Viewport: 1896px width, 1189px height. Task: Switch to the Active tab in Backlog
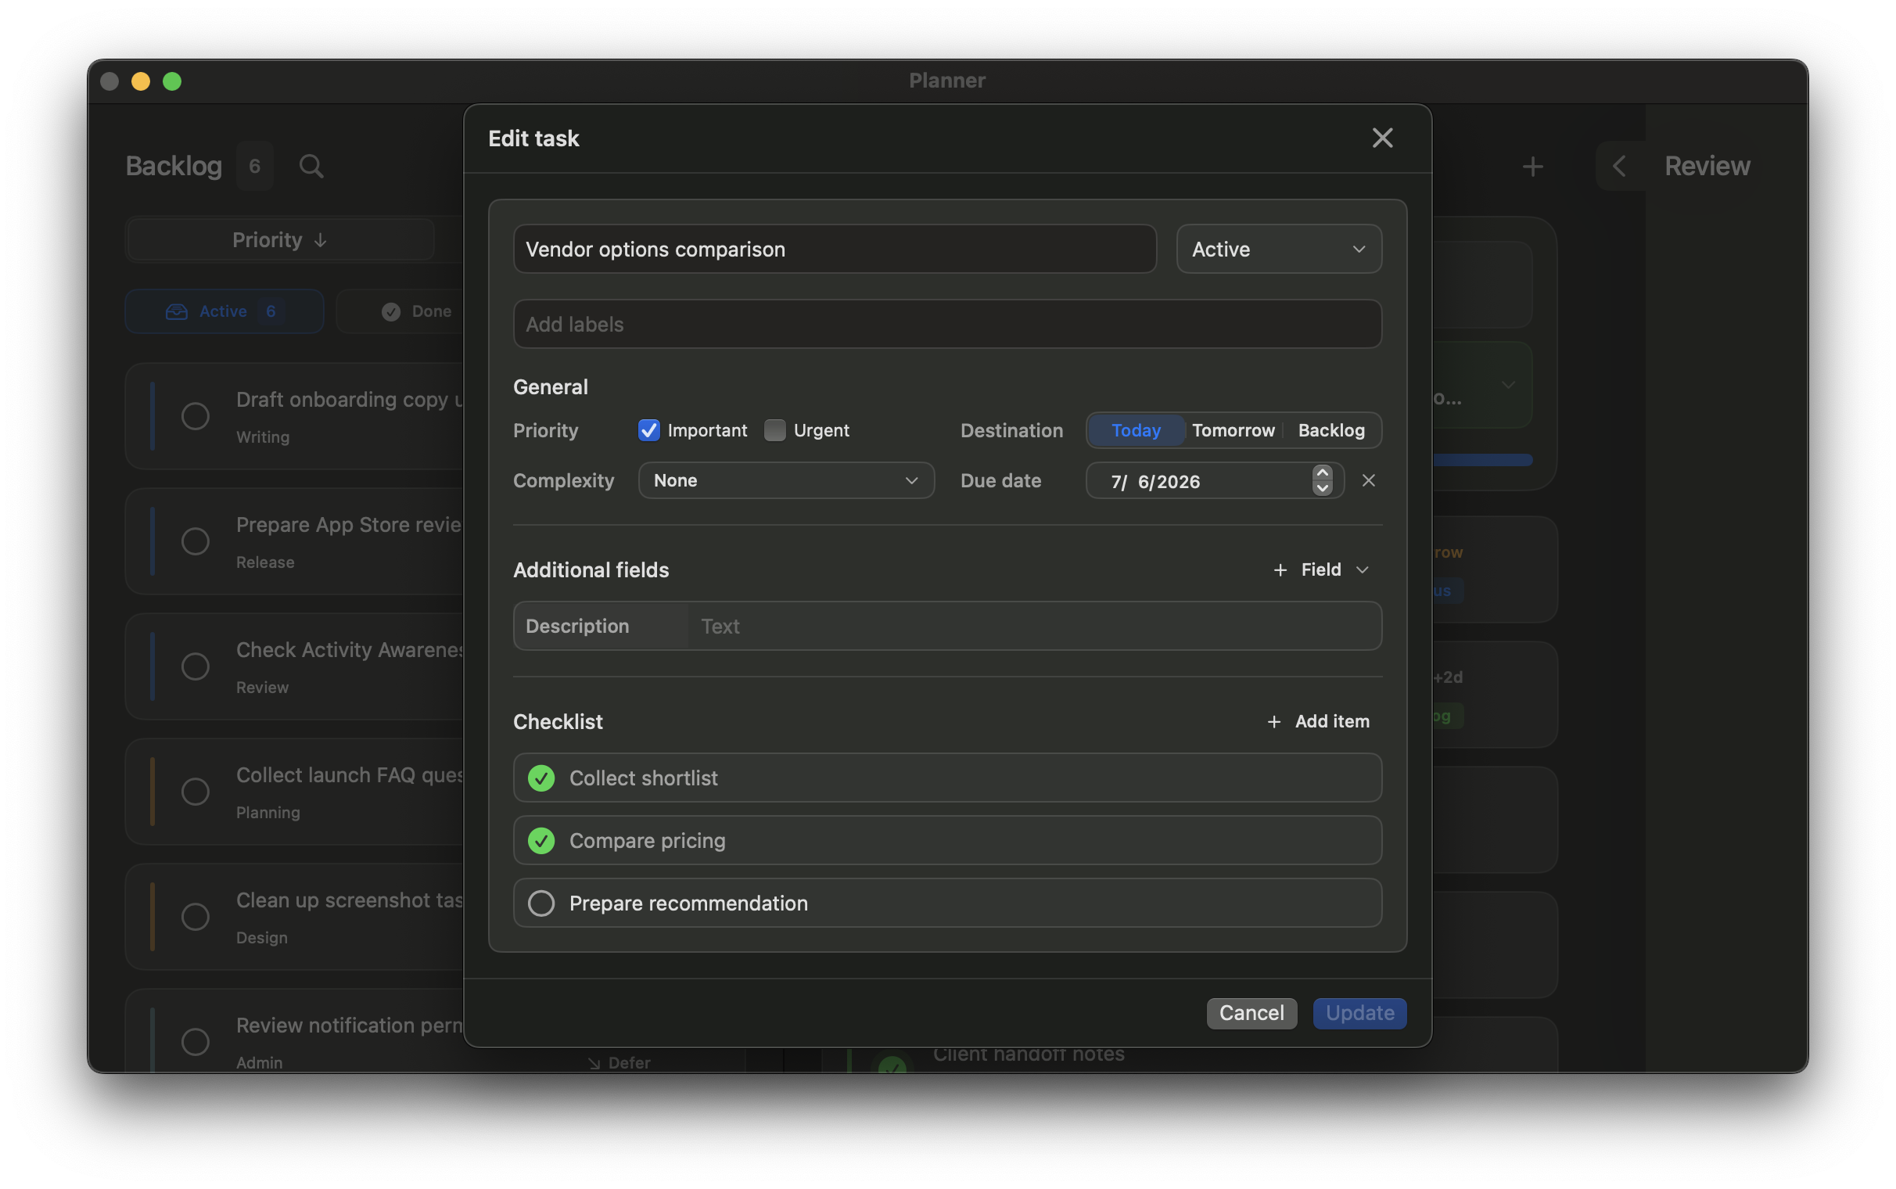coord(224,311)
